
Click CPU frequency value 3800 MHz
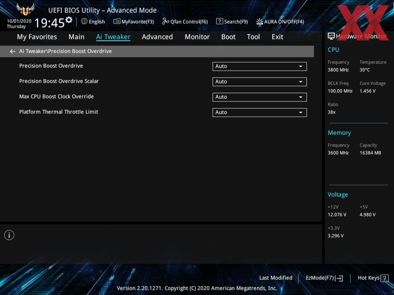tap(338, 70)
